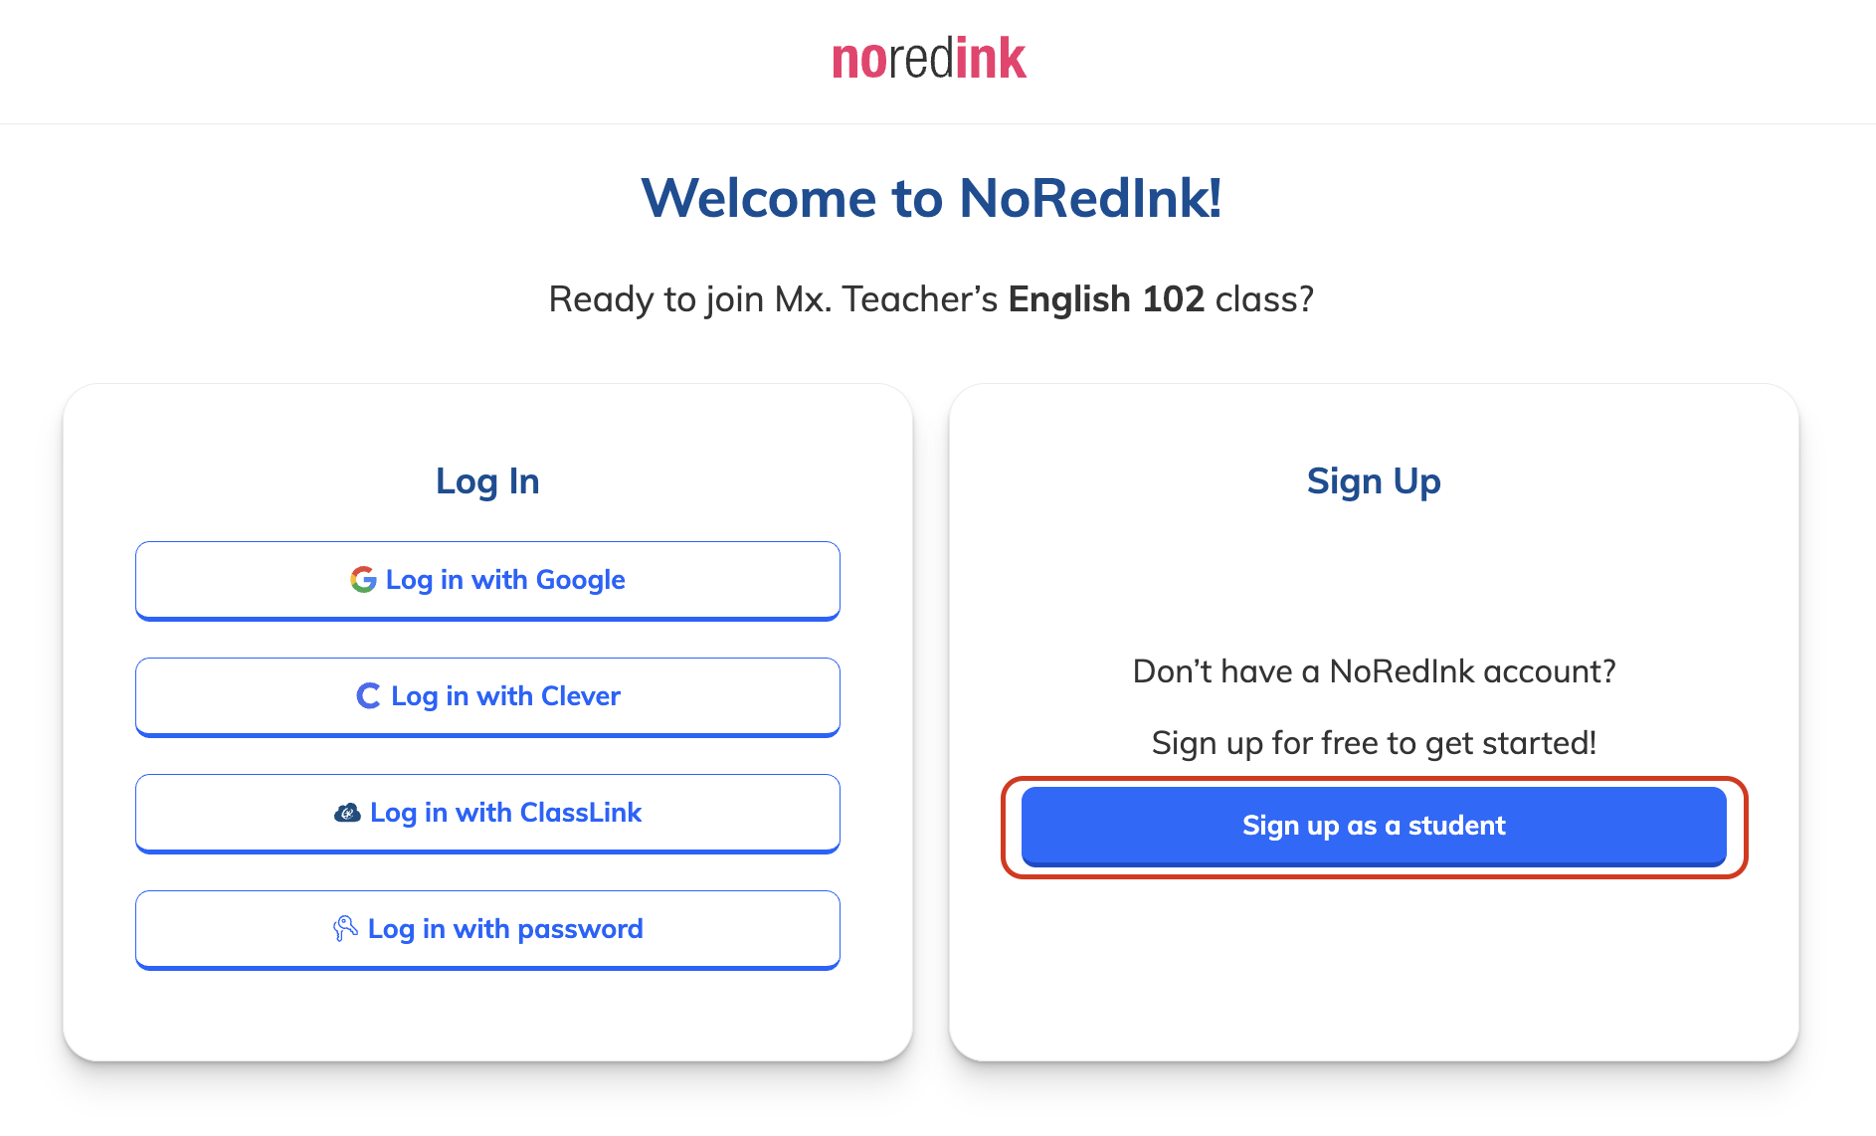1876x1136 pixels.
Task: Click the "Sign Up" heading
Action: point(1373,480)
